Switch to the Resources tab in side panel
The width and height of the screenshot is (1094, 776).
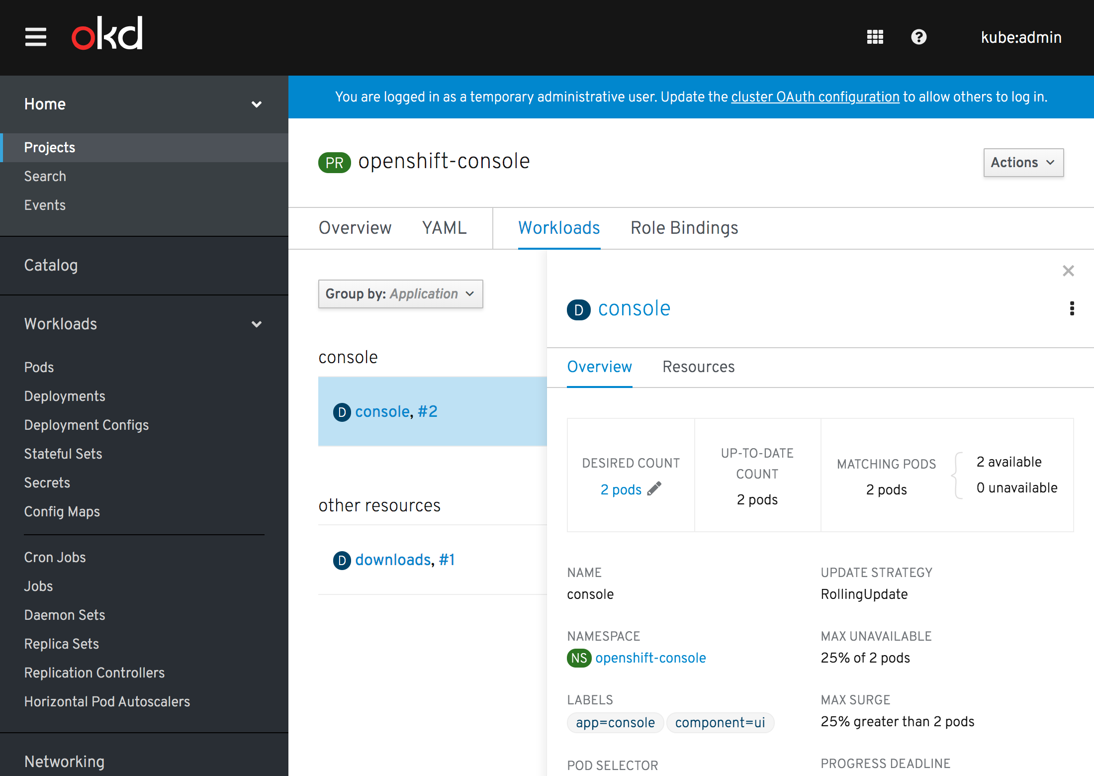click(698, 367)
